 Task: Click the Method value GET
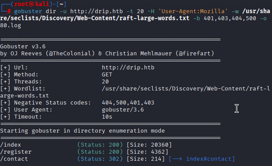pyautogui.click(x=107, y=75)
